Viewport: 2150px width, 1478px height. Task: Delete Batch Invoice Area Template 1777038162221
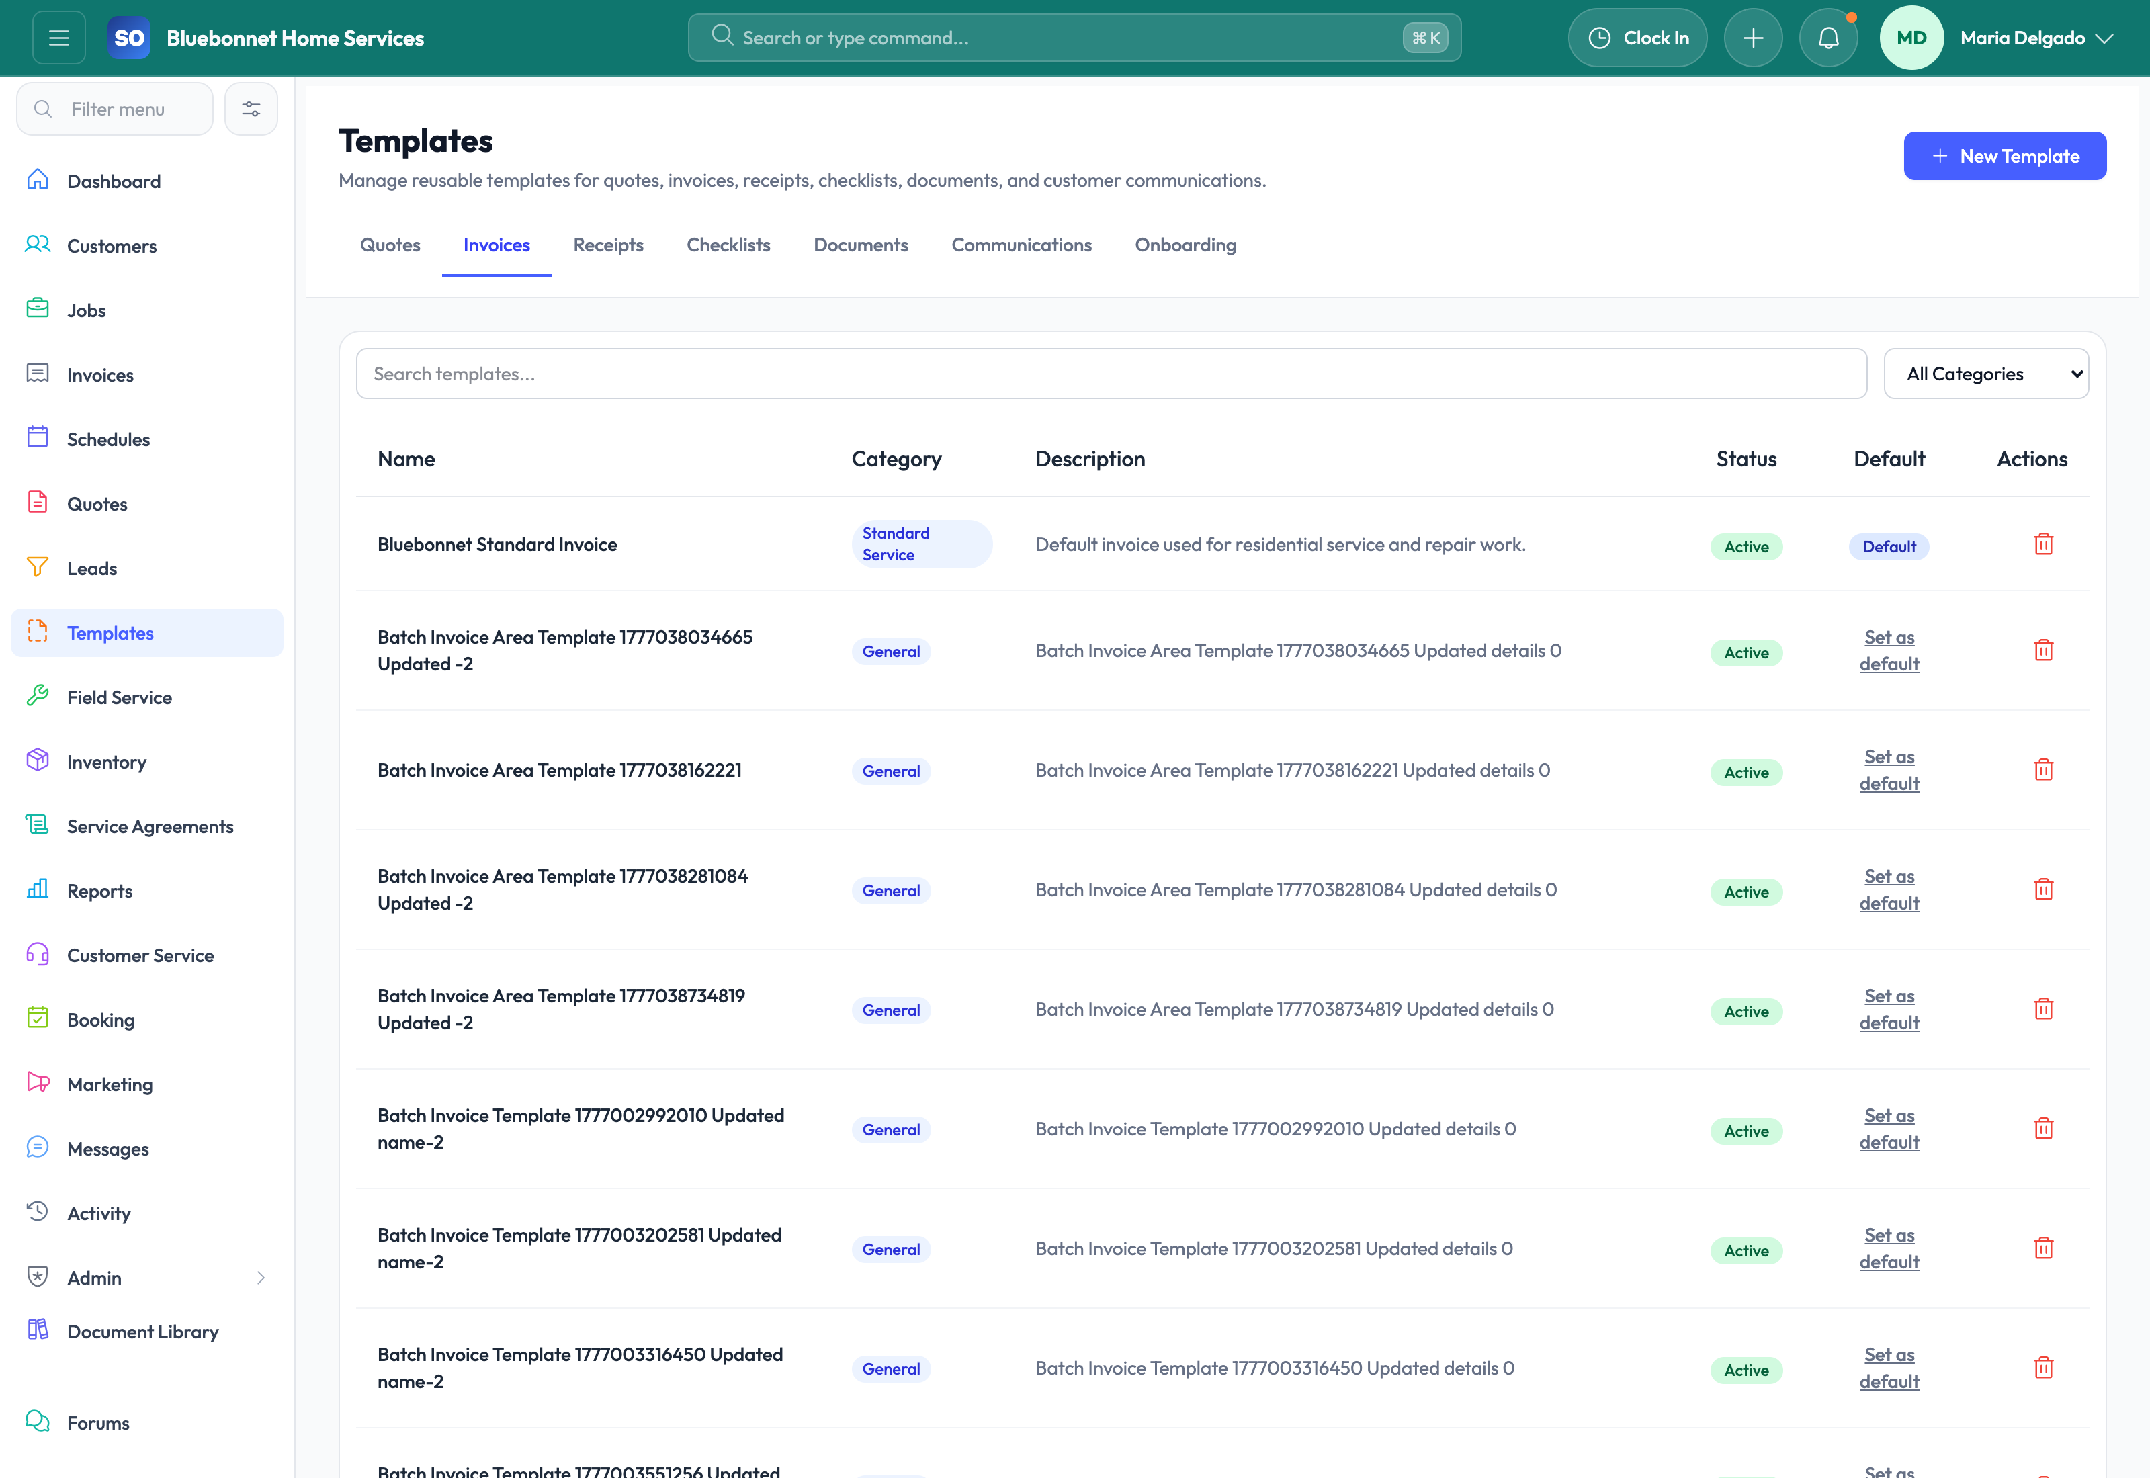(x=2044, y=771)
